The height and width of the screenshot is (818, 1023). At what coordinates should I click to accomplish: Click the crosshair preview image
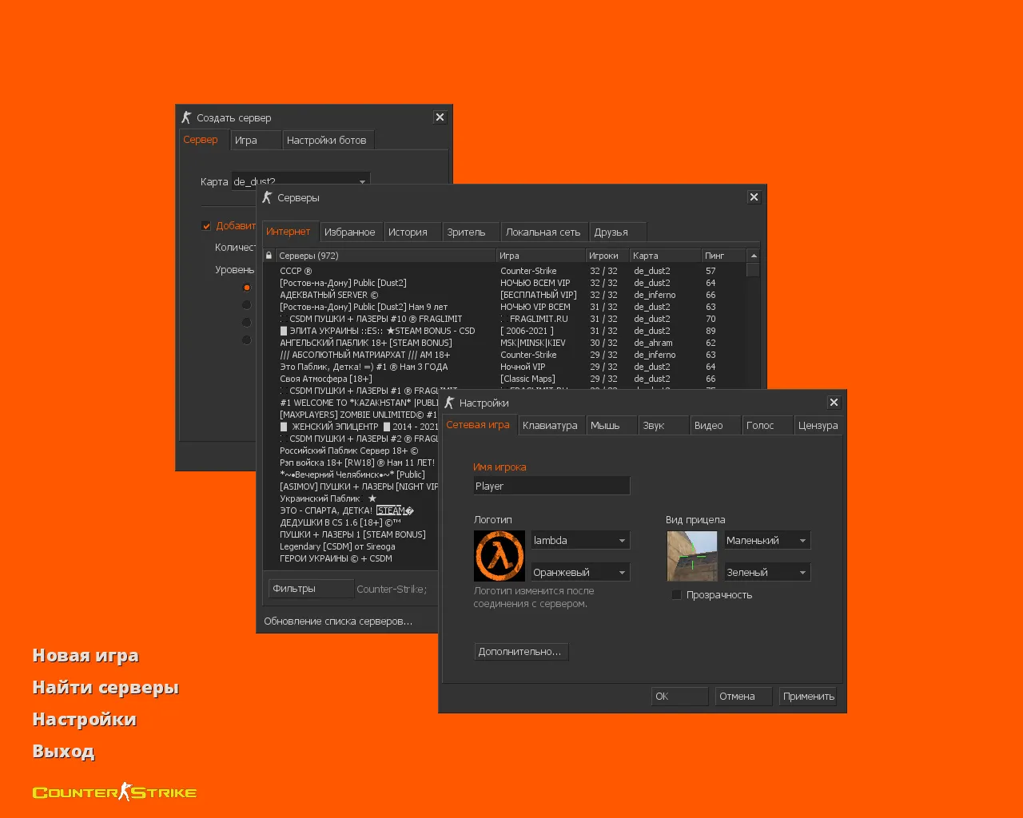coord(692,556)
